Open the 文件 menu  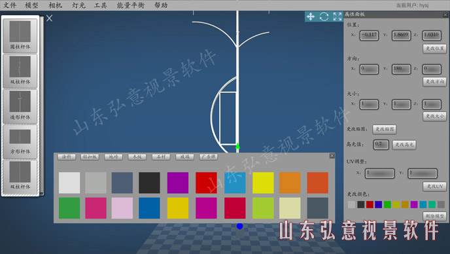[10, 5]
